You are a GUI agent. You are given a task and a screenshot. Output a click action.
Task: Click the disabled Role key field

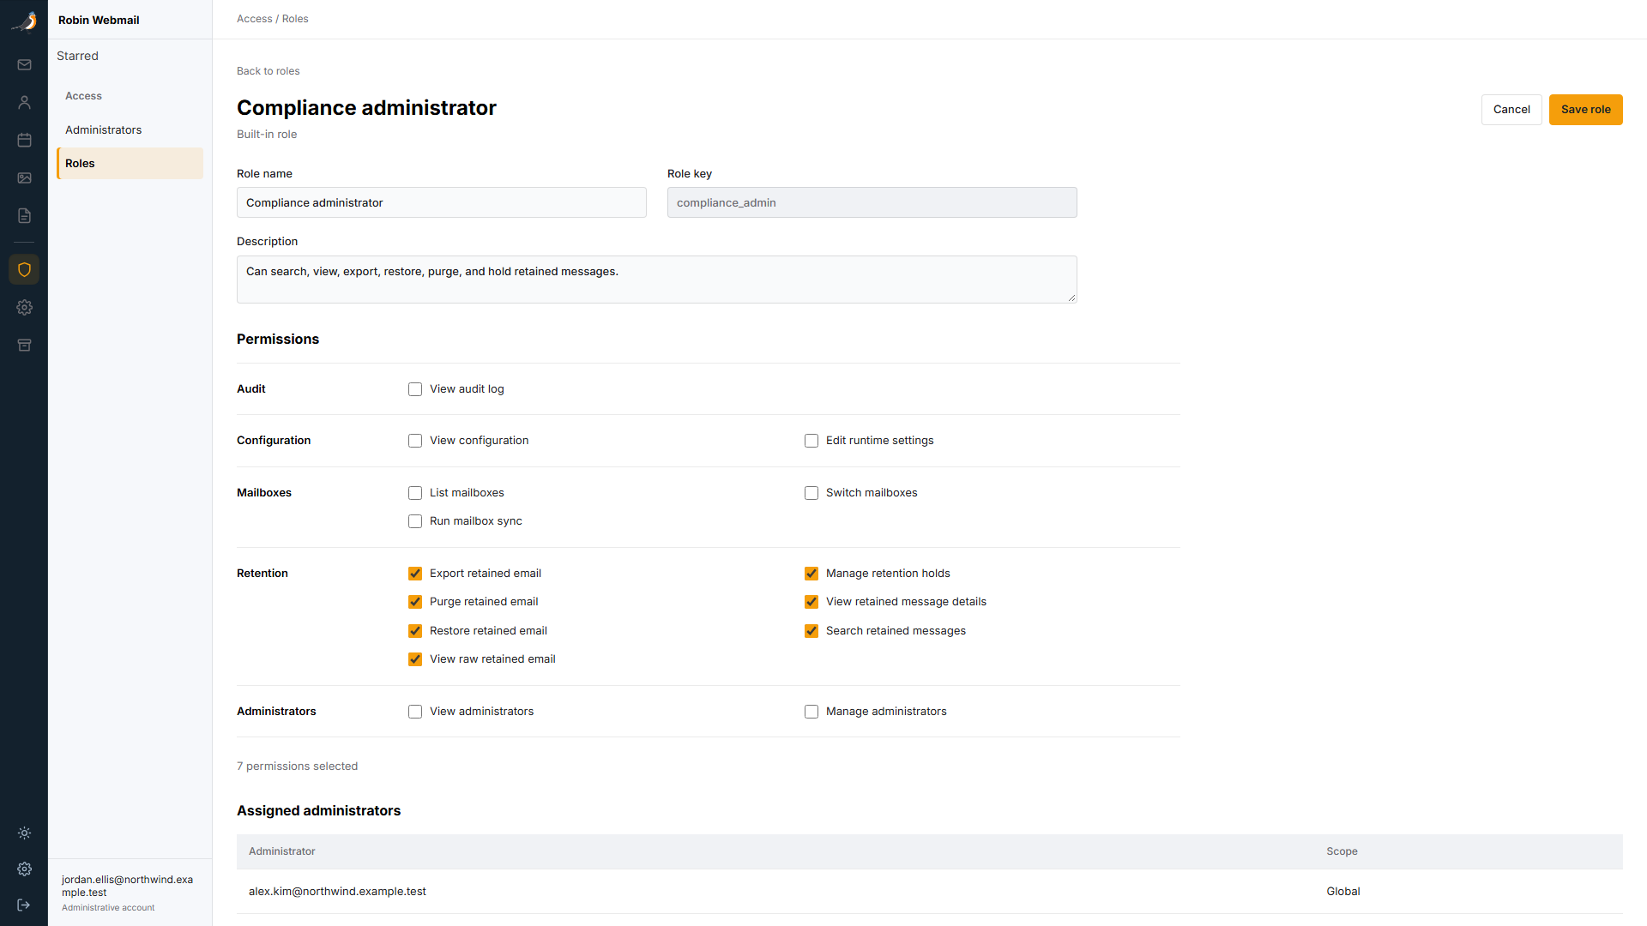872,202
